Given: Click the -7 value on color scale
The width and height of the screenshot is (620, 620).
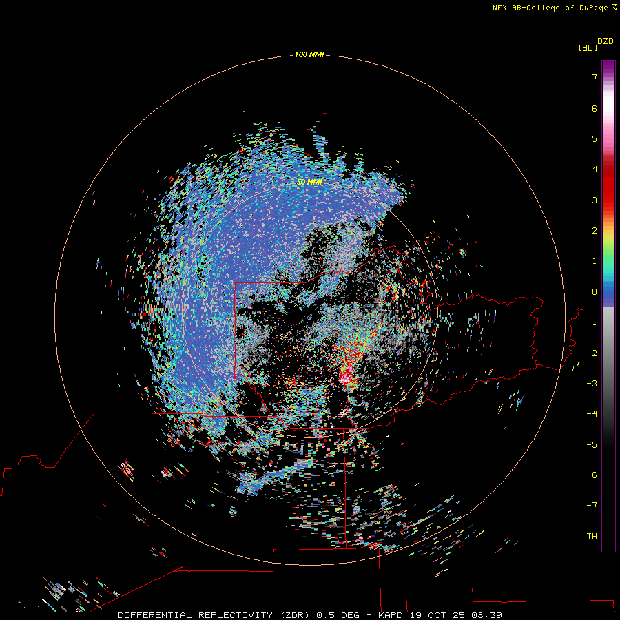Looking at the screenshot, I should coord(592,506).
